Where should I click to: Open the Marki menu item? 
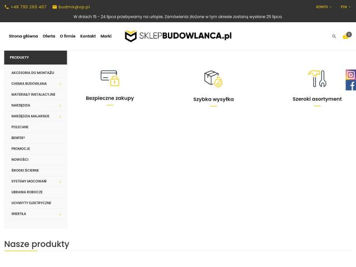(x=106, y=36)
